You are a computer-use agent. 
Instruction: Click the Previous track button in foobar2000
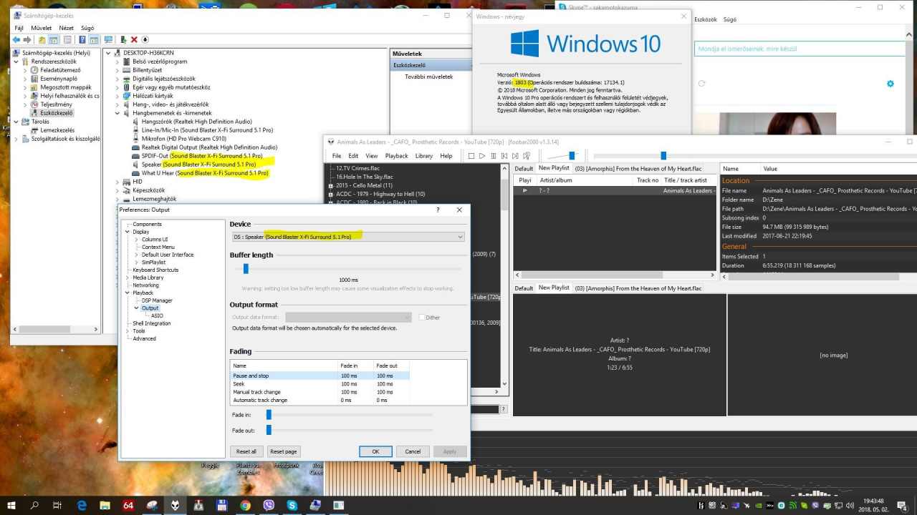point(504,155)
